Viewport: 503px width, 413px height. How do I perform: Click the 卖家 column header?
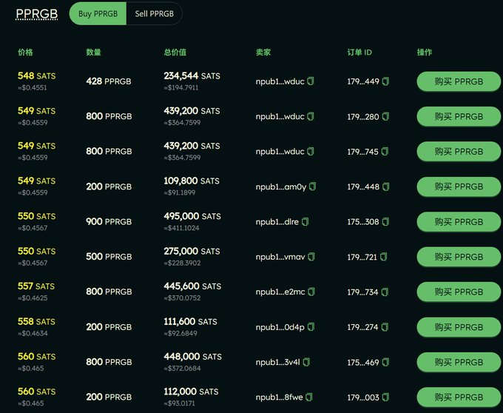tap(263, 52)
